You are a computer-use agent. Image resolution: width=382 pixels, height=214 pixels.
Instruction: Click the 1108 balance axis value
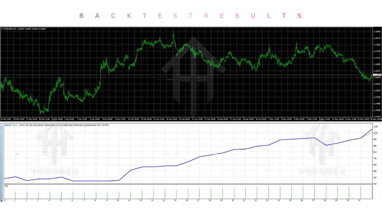[375, 127]
